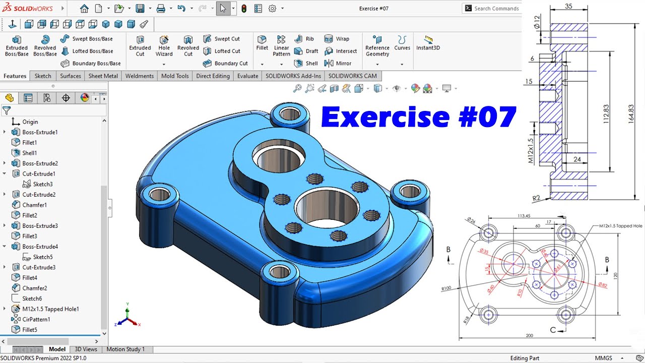645x363 pixels.
Task: Open the Options gear icon
Action: [x=273, y=9]
